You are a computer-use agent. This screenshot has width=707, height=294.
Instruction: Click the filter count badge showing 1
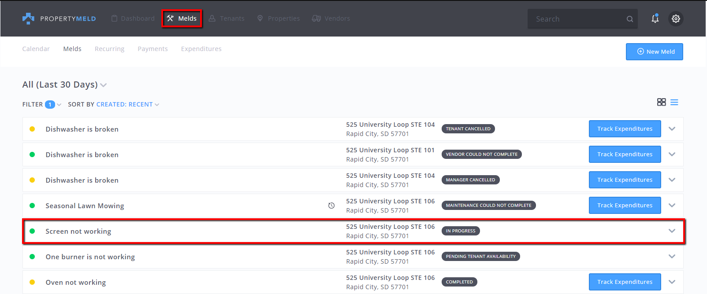50,104
